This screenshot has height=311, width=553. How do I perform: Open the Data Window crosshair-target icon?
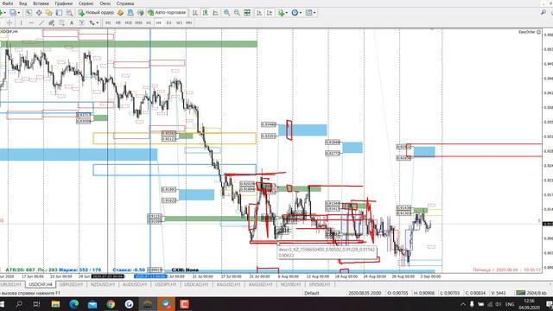[39, 13]
